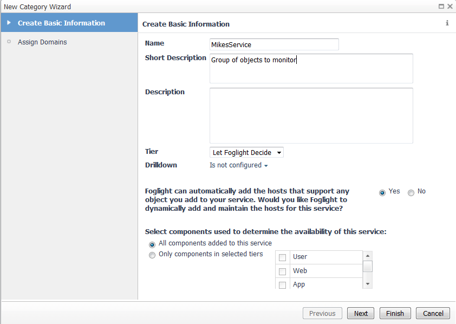Click inside the Description text area

pos(311,115)
